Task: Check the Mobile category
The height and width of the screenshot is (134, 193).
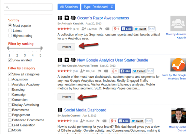Action: [10, 130]
